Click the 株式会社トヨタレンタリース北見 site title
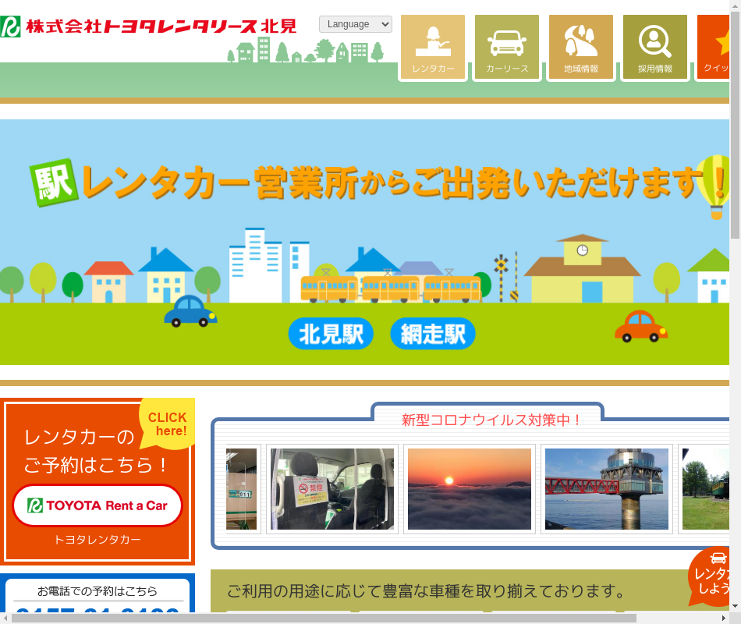741x624 pixels. 161,27
